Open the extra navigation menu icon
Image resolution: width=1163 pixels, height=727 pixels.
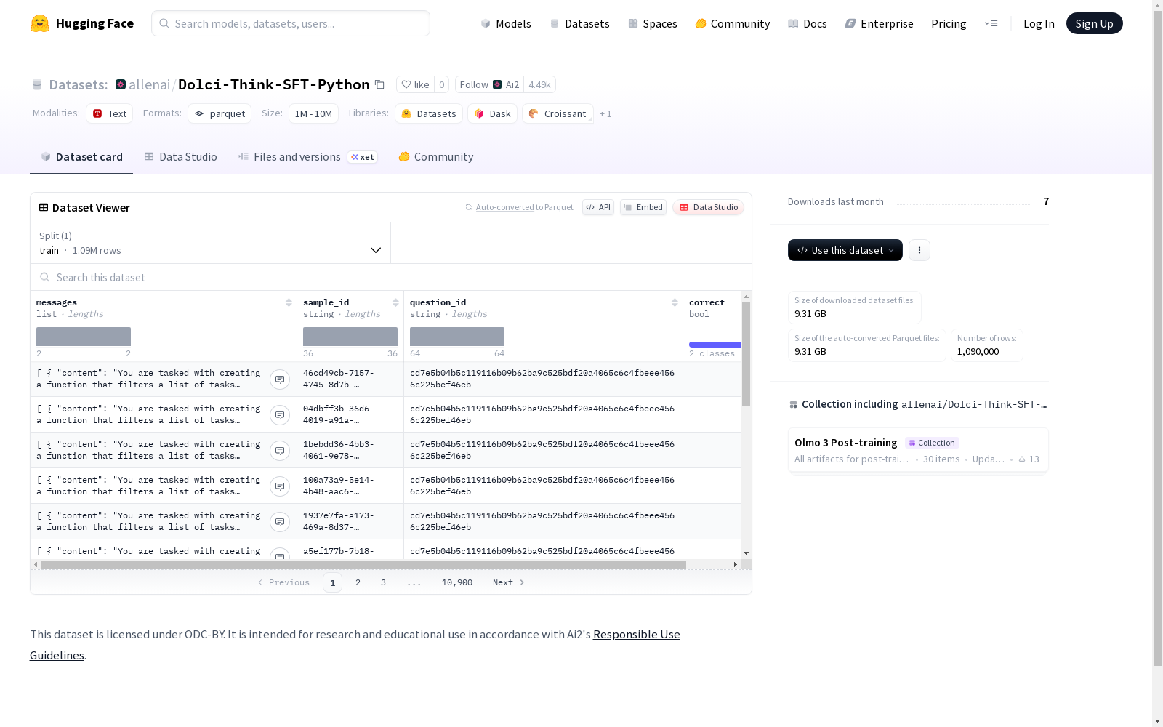[991, 23]
